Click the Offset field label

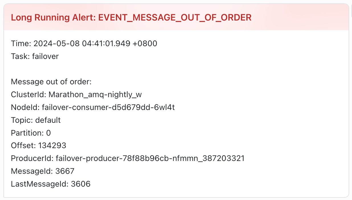23,146
